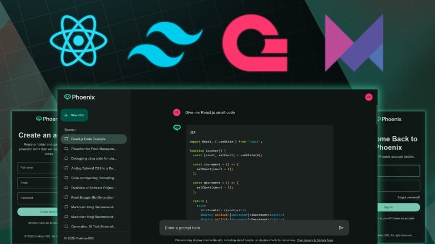
Task: Click the Recent section label
Action: pyautogui.click(x=70, y=130)
